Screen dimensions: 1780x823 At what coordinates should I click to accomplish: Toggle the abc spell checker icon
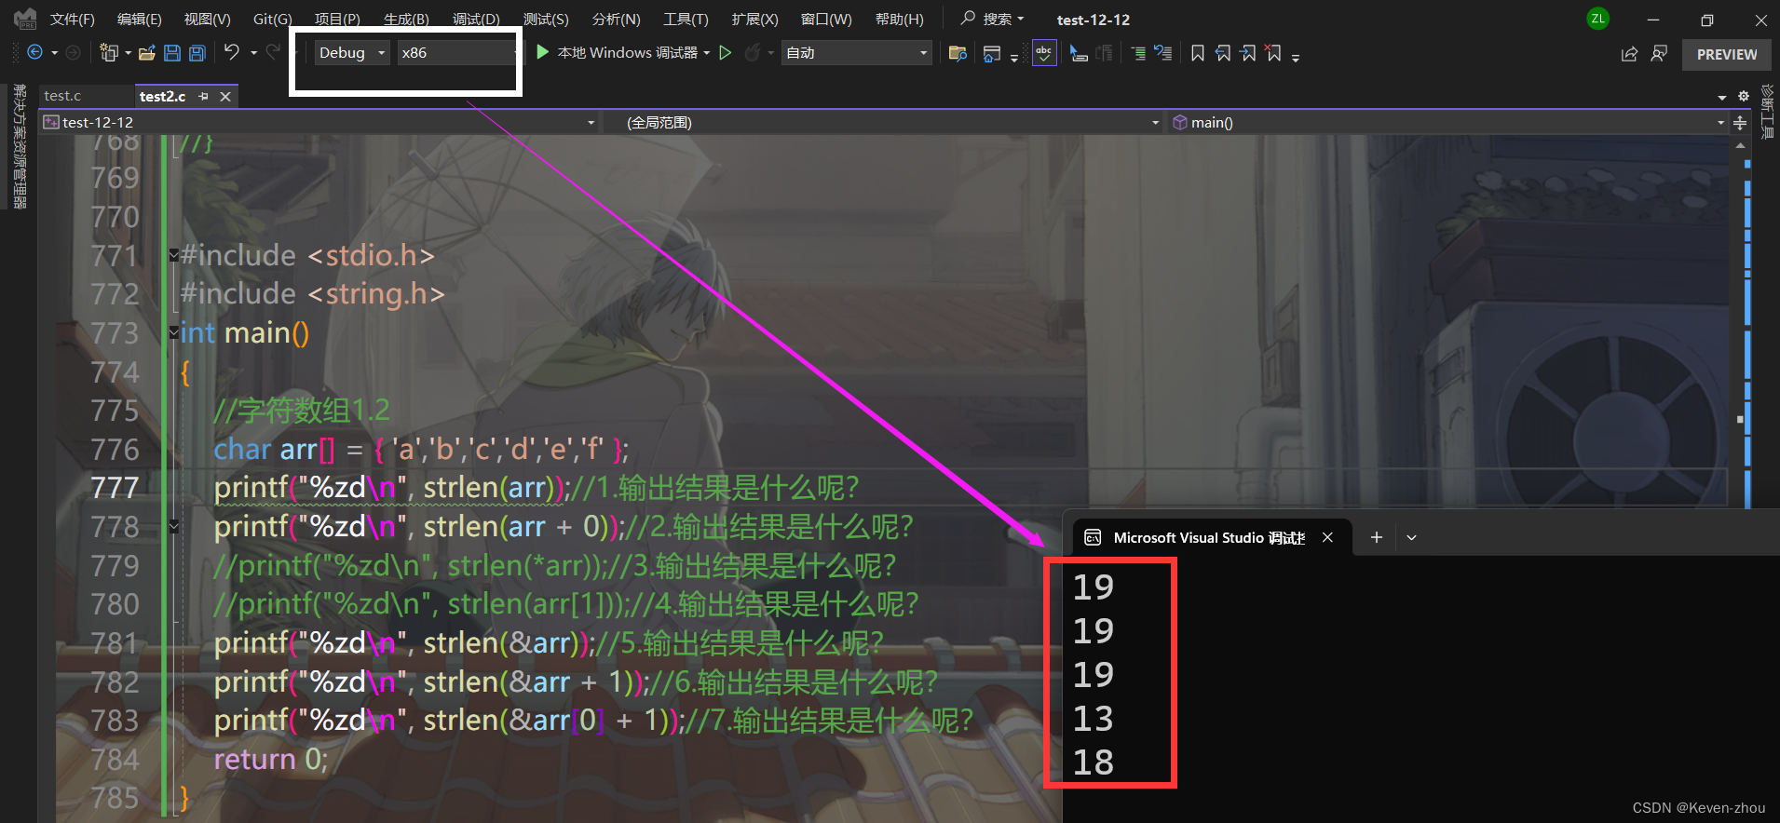[1044, 53]
